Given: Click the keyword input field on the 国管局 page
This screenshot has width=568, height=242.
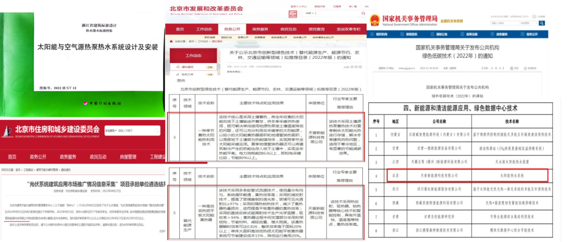Looking at the screenshot, I should click(504, 23).
